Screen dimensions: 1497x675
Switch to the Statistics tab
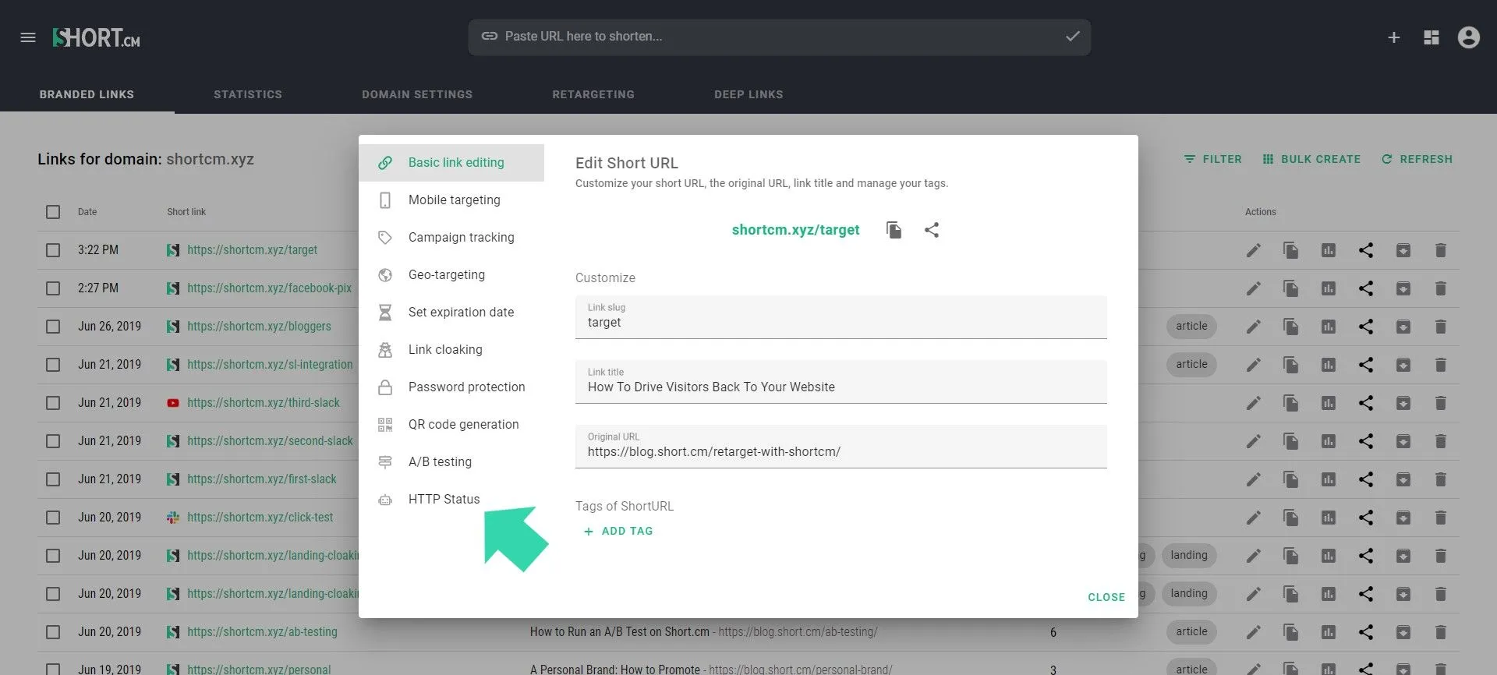[248, 94]
